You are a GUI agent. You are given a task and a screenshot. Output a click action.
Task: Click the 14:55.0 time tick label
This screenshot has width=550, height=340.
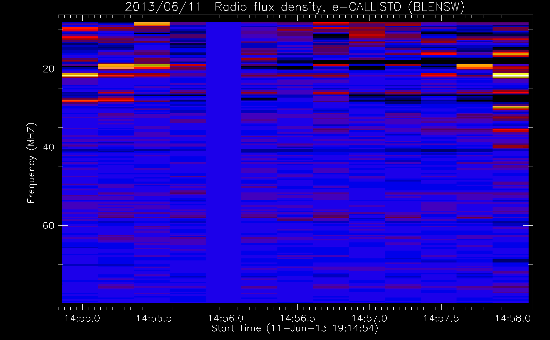pyautogui.click(x=82, y=318)
